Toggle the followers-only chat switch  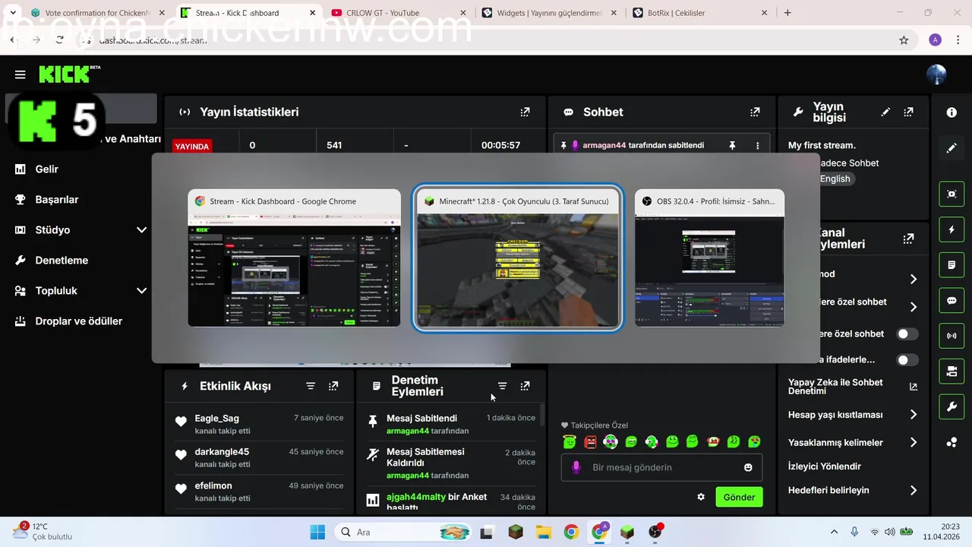coord(907,334)
